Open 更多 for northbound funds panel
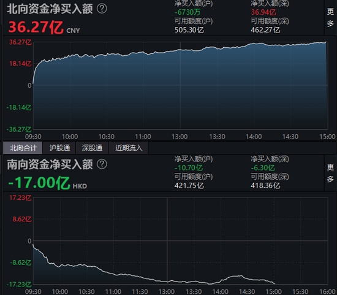 [330, 17]
